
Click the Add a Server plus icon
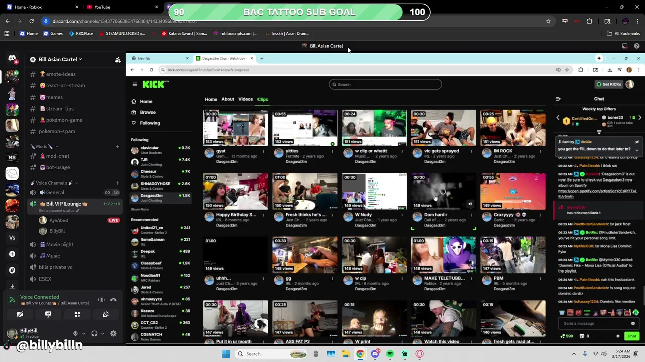tap(12, 254)
